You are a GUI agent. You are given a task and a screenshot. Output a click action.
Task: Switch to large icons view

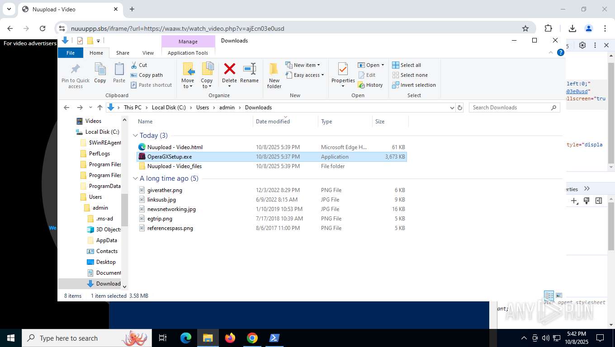point(559,296)
